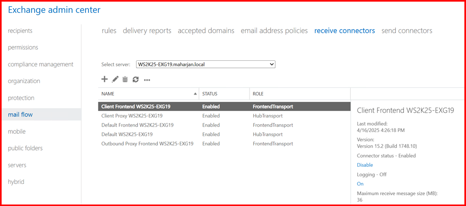Screen dimensions: 466x206
Task: Switch to the send connectors tab
Action: point(407,31)
